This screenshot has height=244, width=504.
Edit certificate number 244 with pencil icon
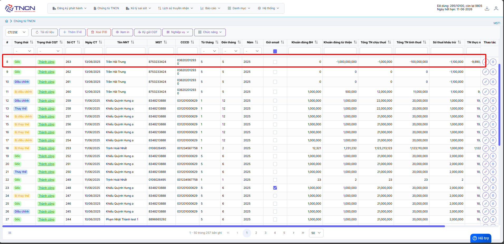(x=486, y=220)
